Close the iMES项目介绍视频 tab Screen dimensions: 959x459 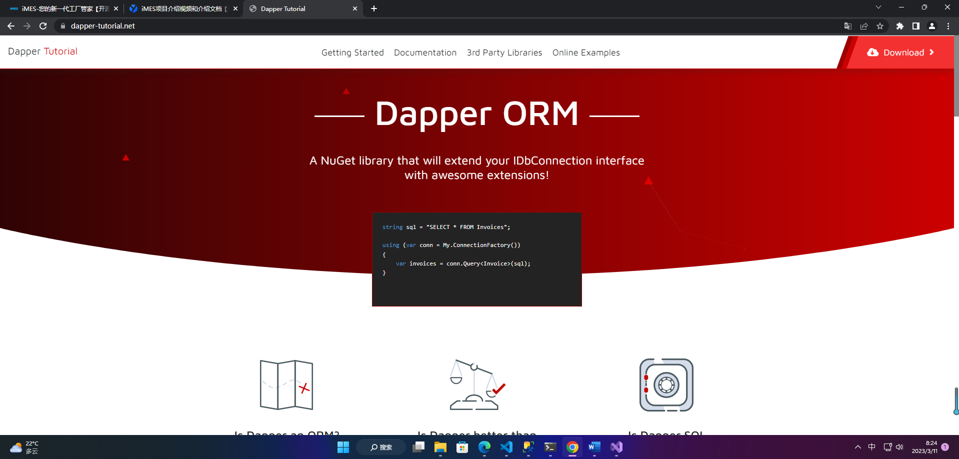(235, 8)
